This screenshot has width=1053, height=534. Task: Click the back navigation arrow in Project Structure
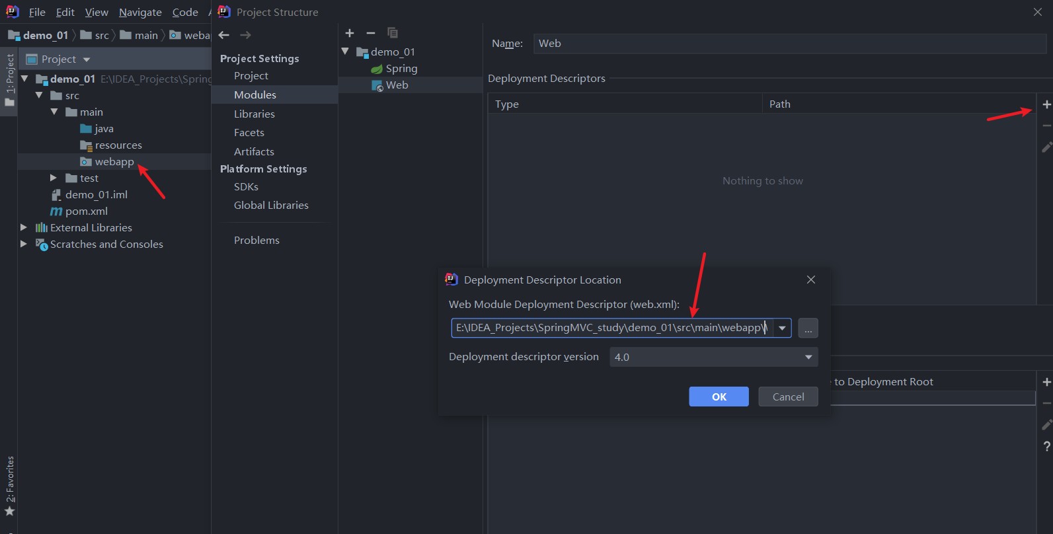tap(224, 35)
